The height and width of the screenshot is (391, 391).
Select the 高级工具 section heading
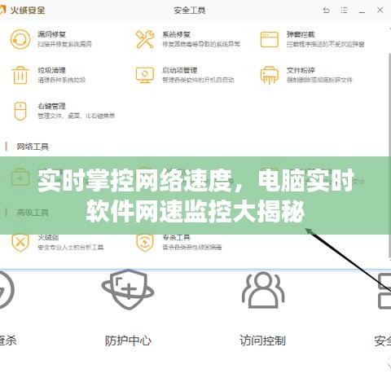pos(33,213)
